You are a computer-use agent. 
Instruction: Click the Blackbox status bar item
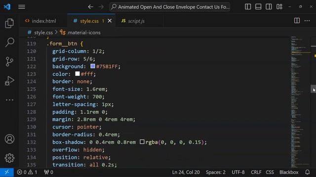coord(288,172)
